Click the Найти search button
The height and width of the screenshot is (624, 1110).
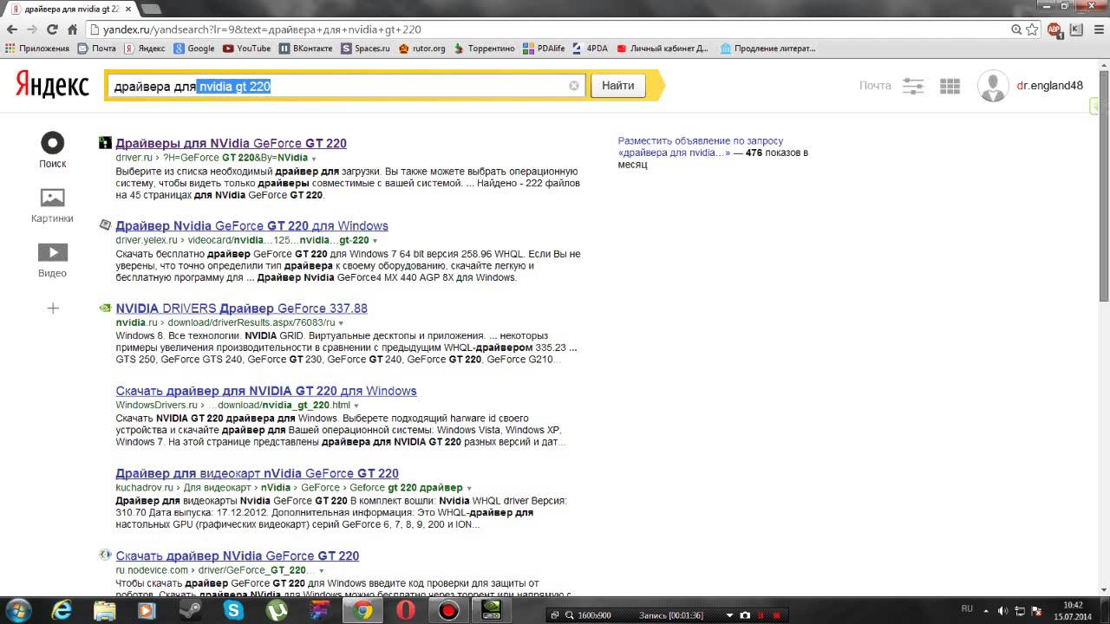[618, 86]
